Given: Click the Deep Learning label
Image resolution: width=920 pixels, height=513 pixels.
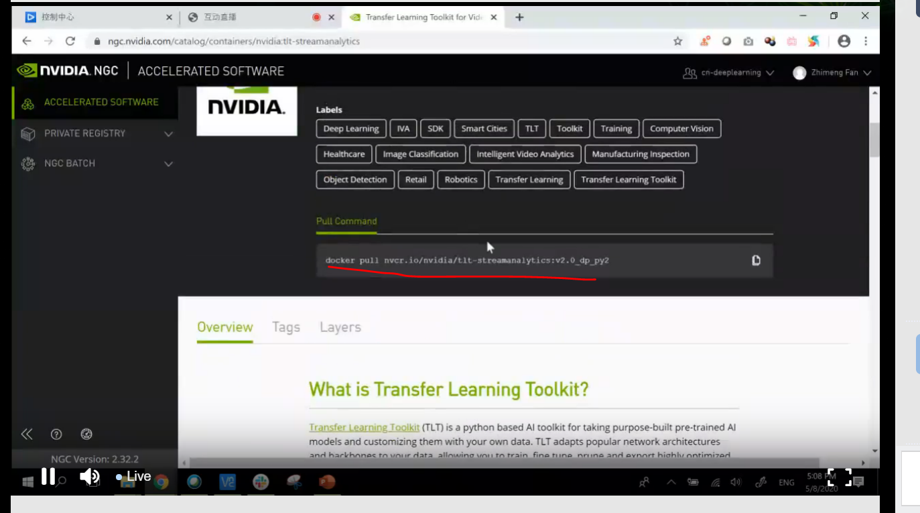Looking at the screenshot, I should click(x=351, y=129).
